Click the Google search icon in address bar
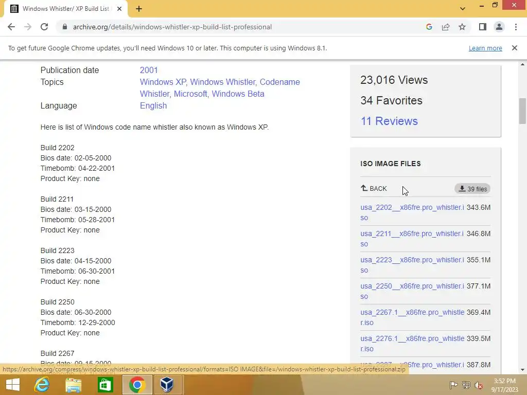The width and height of the screenshot is (527, 395). 429,27
